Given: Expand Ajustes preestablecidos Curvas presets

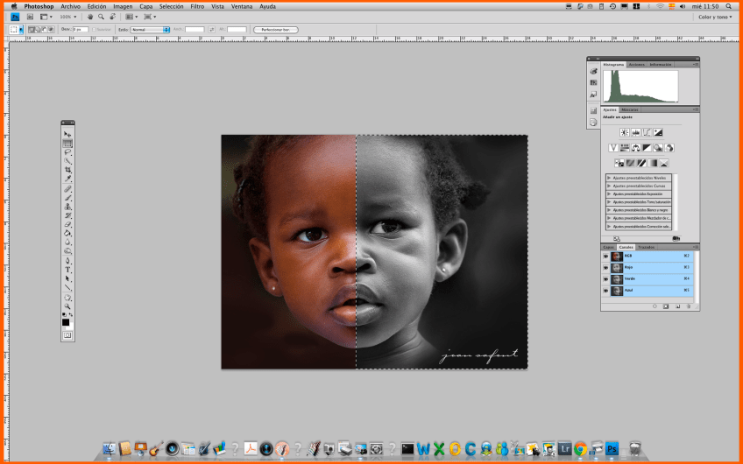Looking at the screenshot, I should pyautogui.click(x=609, y=186).
